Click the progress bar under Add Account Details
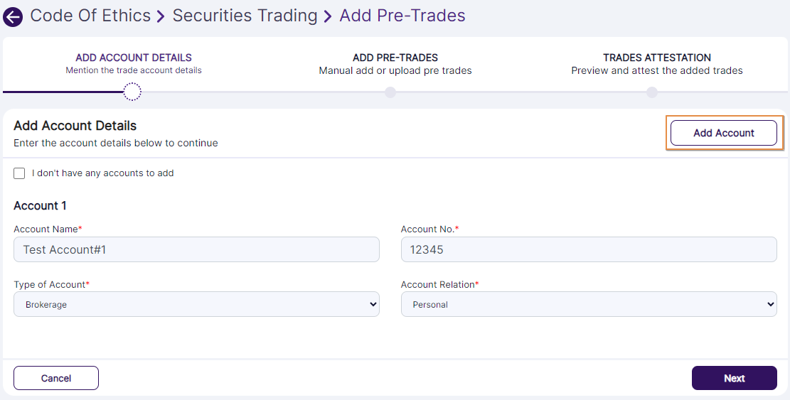 click(64, 92)
